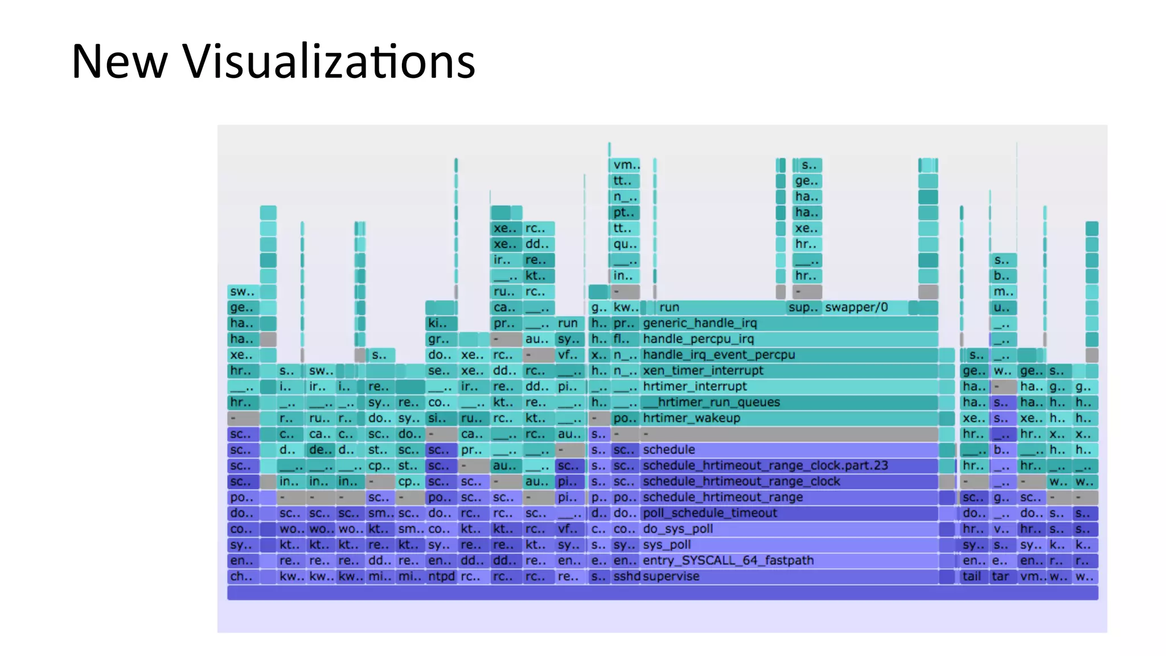Select the ntpd process frame
Image resolution: width=1166 pixels, height=656 pixels.
pos(441,577)
